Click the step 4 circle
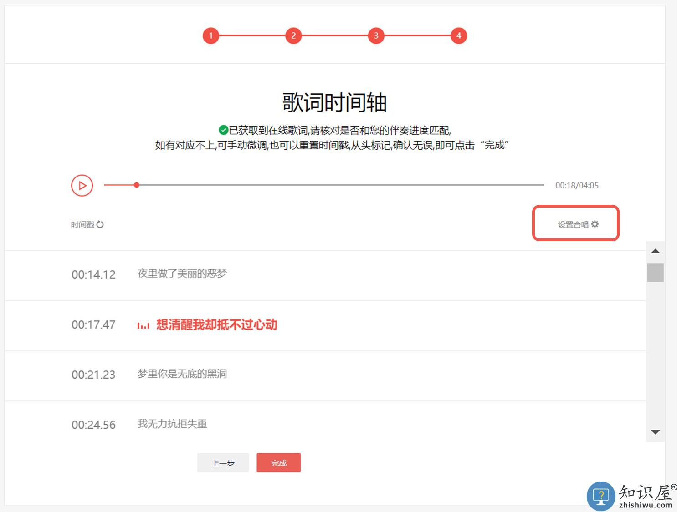Image resolution: width=677 pixels, height=512 pixels. click(x=459, y=35)
